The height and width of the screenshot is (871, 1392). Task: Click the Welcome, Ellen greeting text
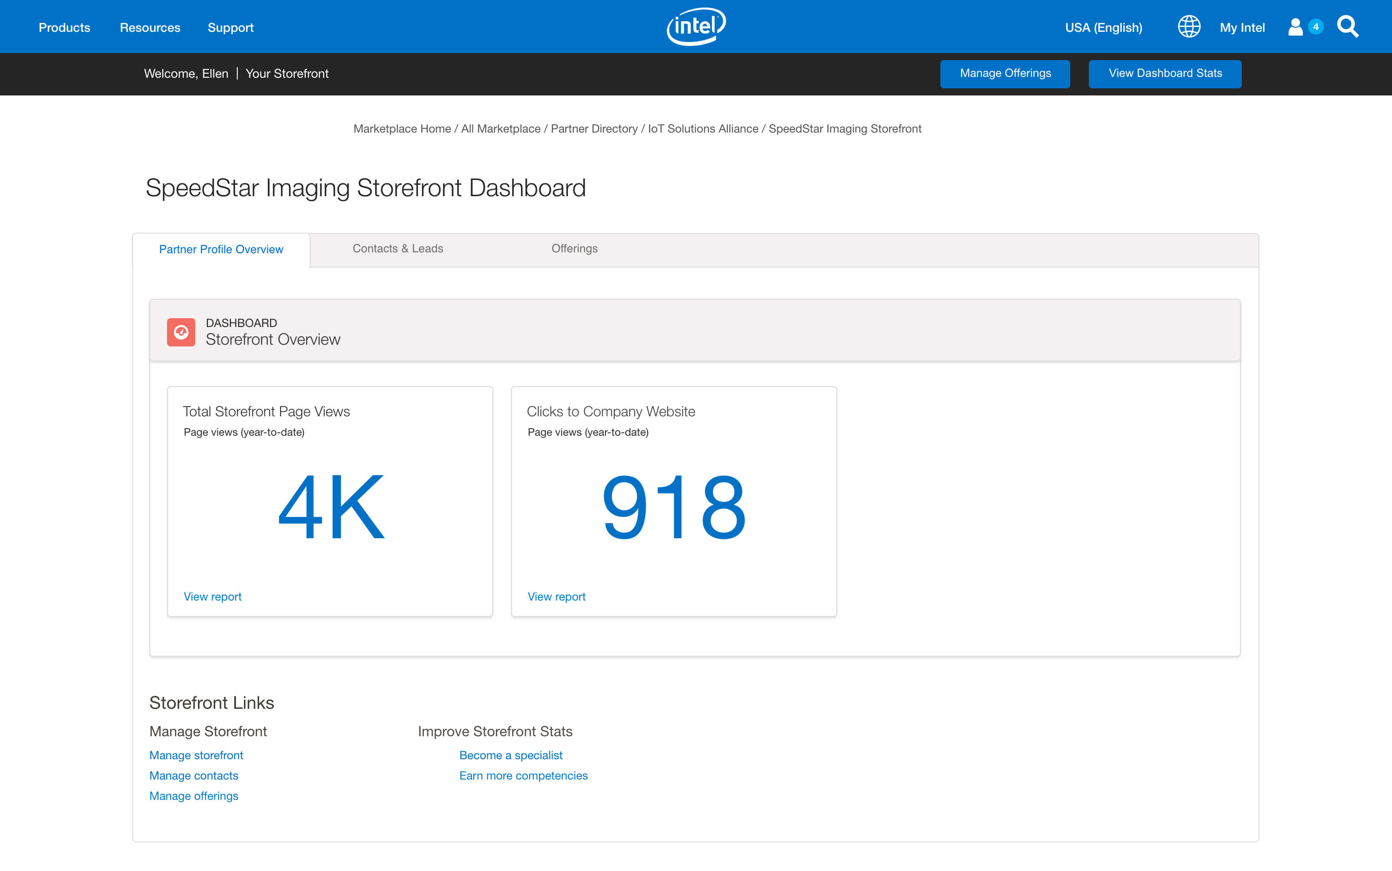(x=186, y=74)
